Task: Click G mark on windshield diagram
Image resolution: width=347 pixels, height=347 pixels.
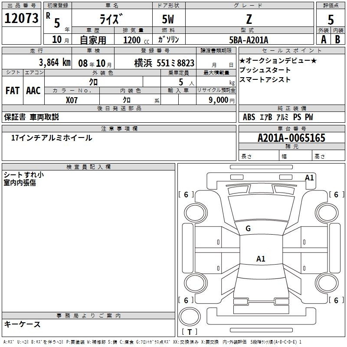Action: point(248,229)
